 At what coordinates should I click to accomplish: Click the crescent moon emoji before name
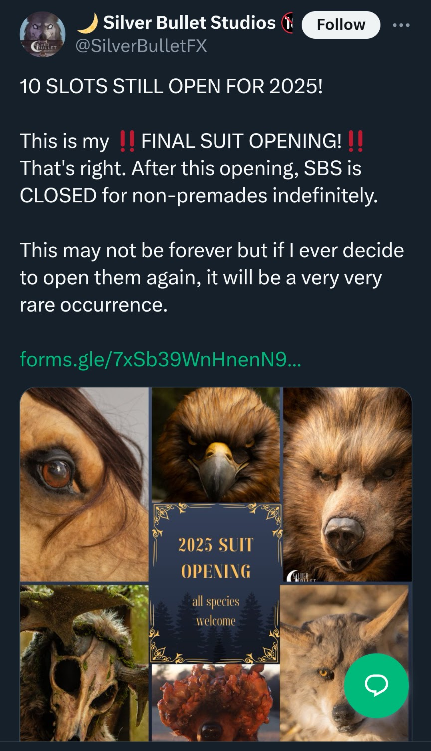point(88,23)
